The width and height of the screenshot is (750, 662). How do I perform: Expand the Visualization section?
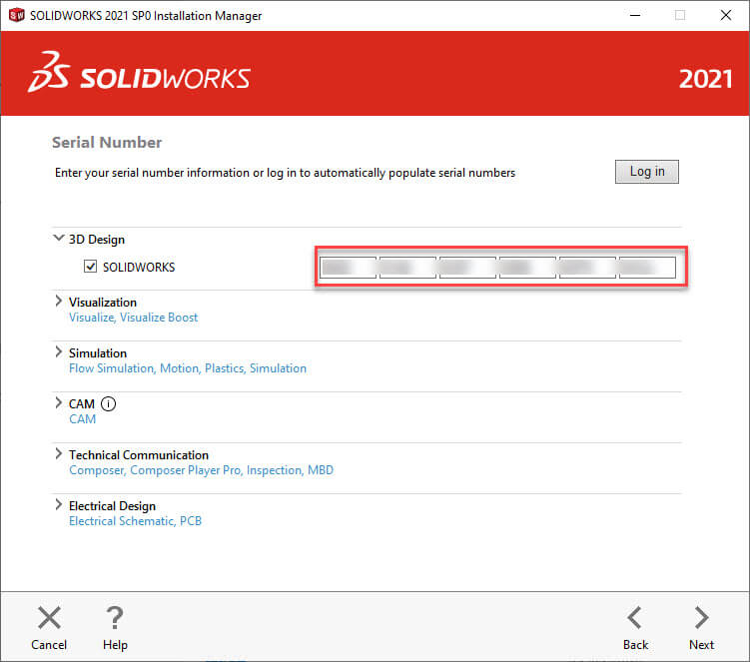[x=58, y=301]
